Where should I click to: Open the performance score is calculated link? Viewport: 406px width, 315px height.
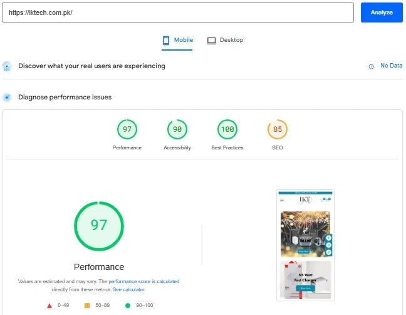click(x=144, y=281)
